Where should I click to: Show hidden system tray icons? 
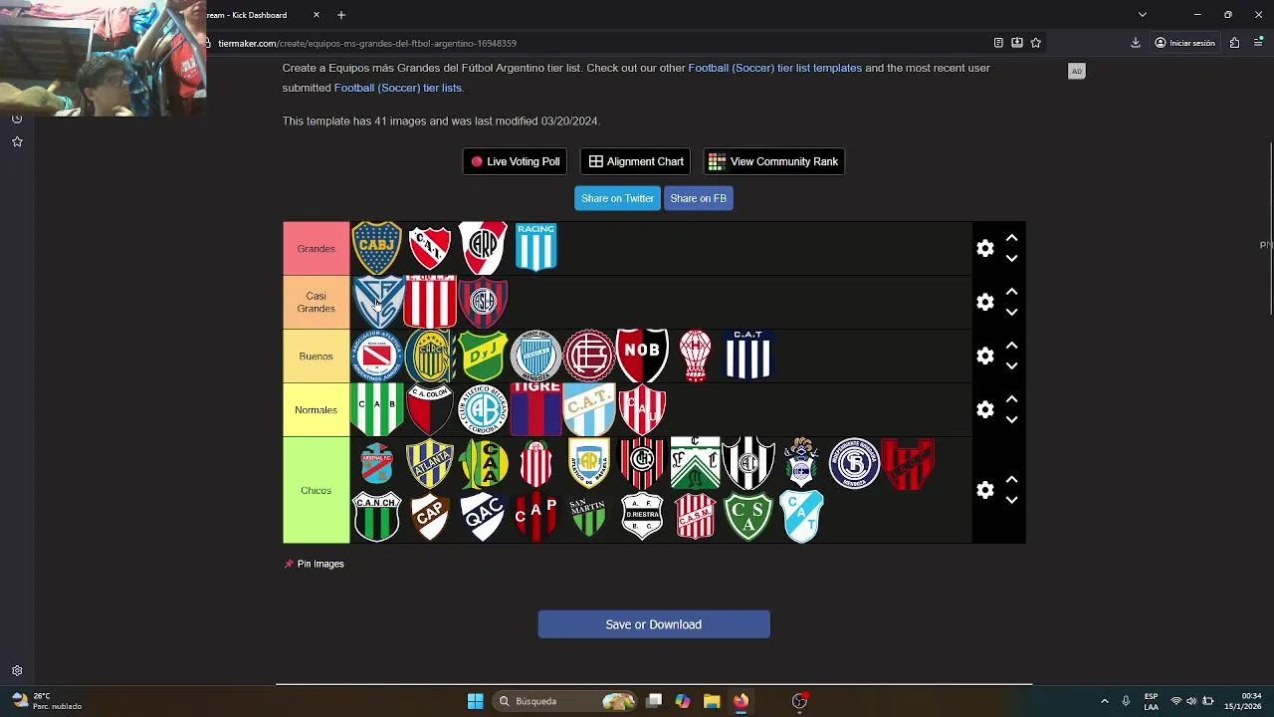pos(1104,701)
